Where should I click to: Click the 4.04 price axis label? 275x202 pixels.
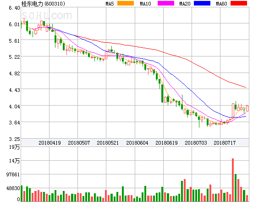point(14,107)
